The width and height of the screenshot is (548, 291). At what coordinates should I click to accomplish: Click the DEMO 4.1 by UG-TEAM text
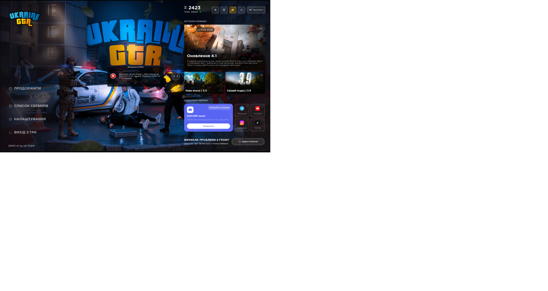21,146
